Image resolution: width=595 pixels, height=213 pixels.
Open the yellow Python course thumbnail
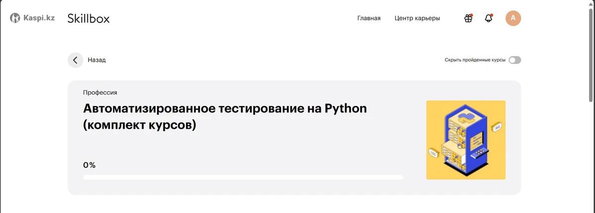466,140
